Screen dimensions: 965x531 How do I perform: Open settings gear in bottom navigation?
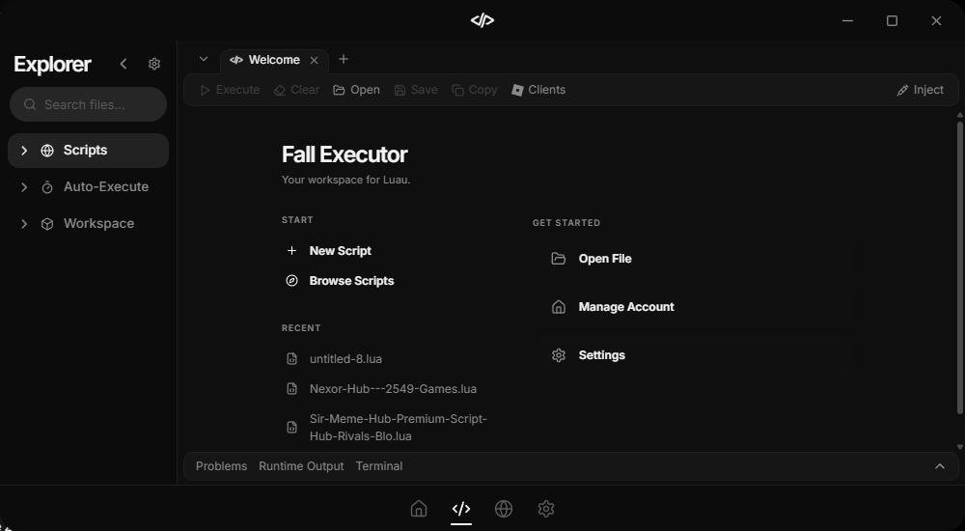coord(546,509)
